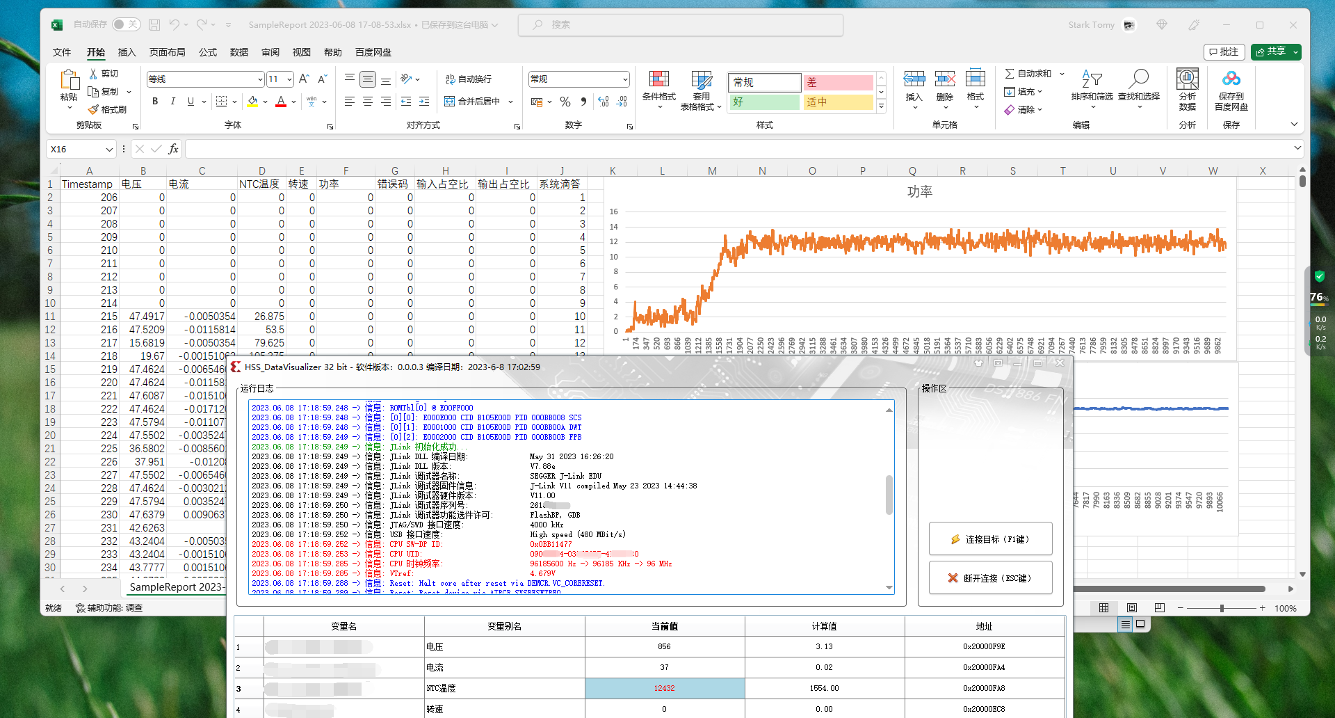Undo the last action in Excel
The width and height of the screenshot is (1335, 718).
tap(174, 24)
